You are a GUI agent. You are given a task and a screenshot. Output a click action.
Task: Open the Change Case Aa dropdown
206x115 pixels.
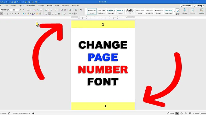pyautogui.click(x=29, y=10)
